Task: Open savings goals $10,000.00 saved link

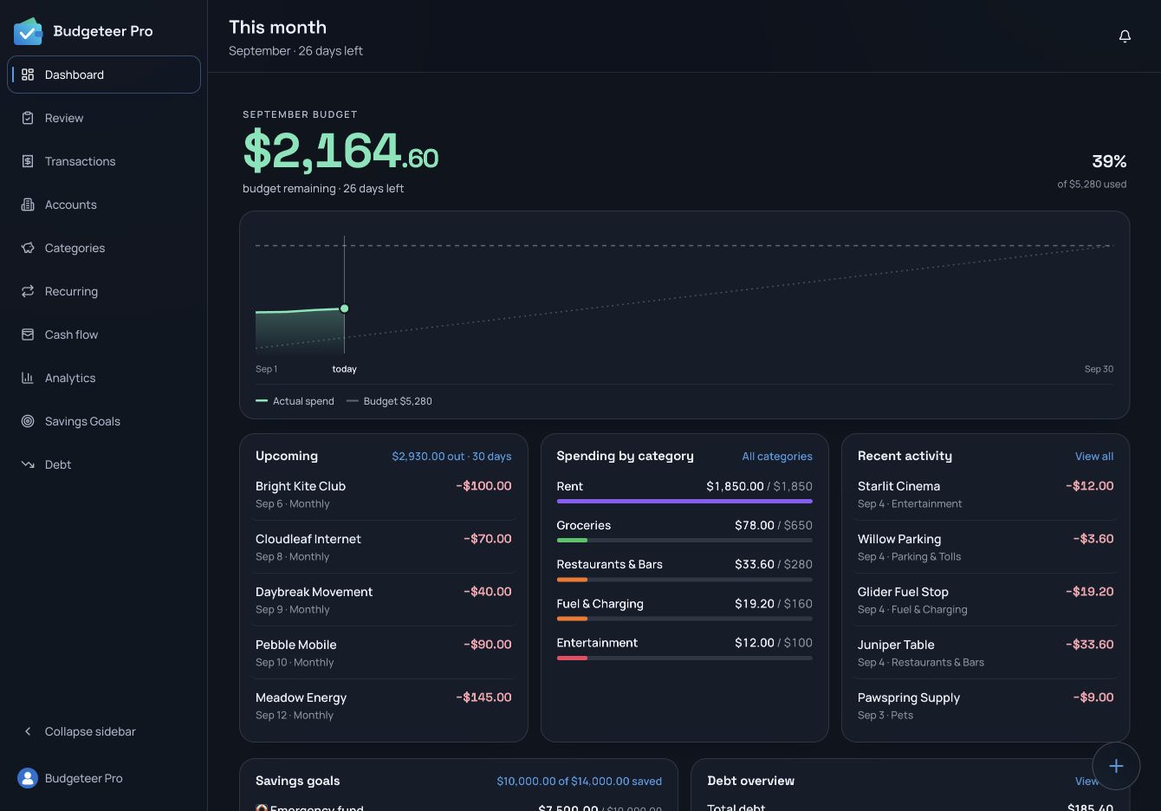Action: pos(579,782)
